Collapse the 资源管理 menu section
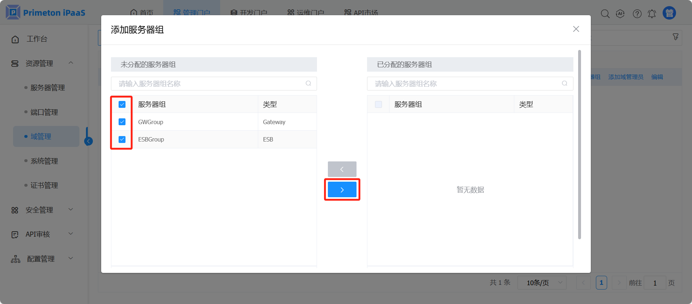Image resolution: width=692 pixels, height=304 pixels. pyautogui.click(x=71, y=63)
